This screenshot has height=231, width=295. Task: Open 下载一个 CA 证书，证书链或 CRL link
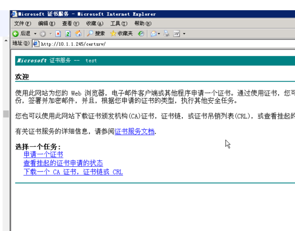73,172
